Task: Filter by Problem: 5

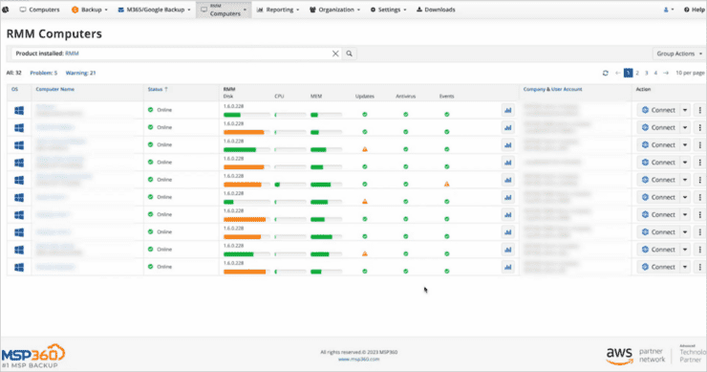Action: (x=44, y=73)
